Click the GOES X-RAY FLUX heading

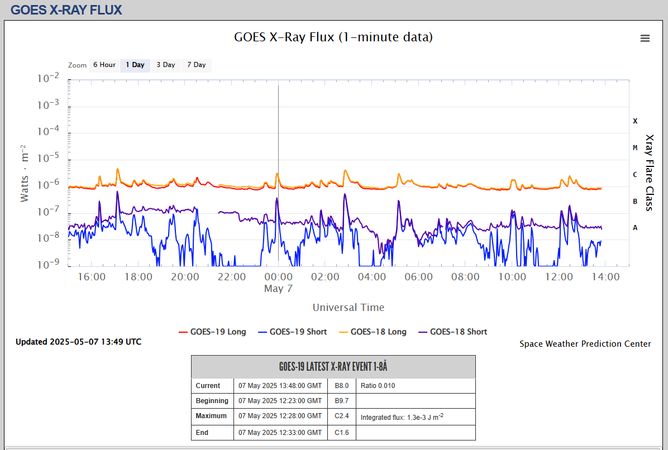[66, 10]
